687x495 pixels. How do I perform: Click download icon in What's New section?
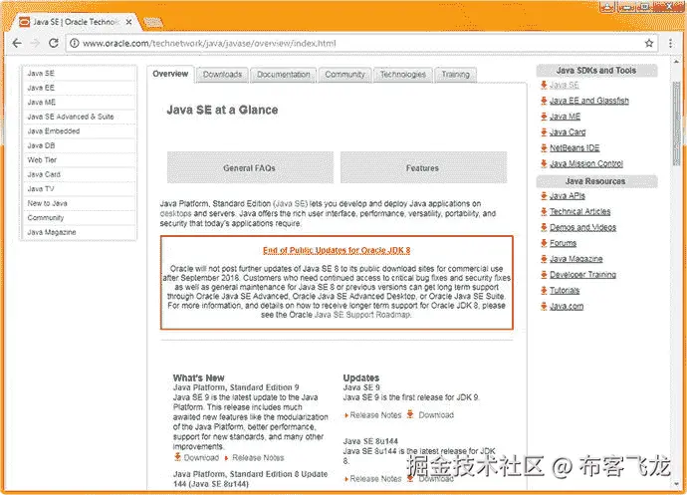coord(177,457)
